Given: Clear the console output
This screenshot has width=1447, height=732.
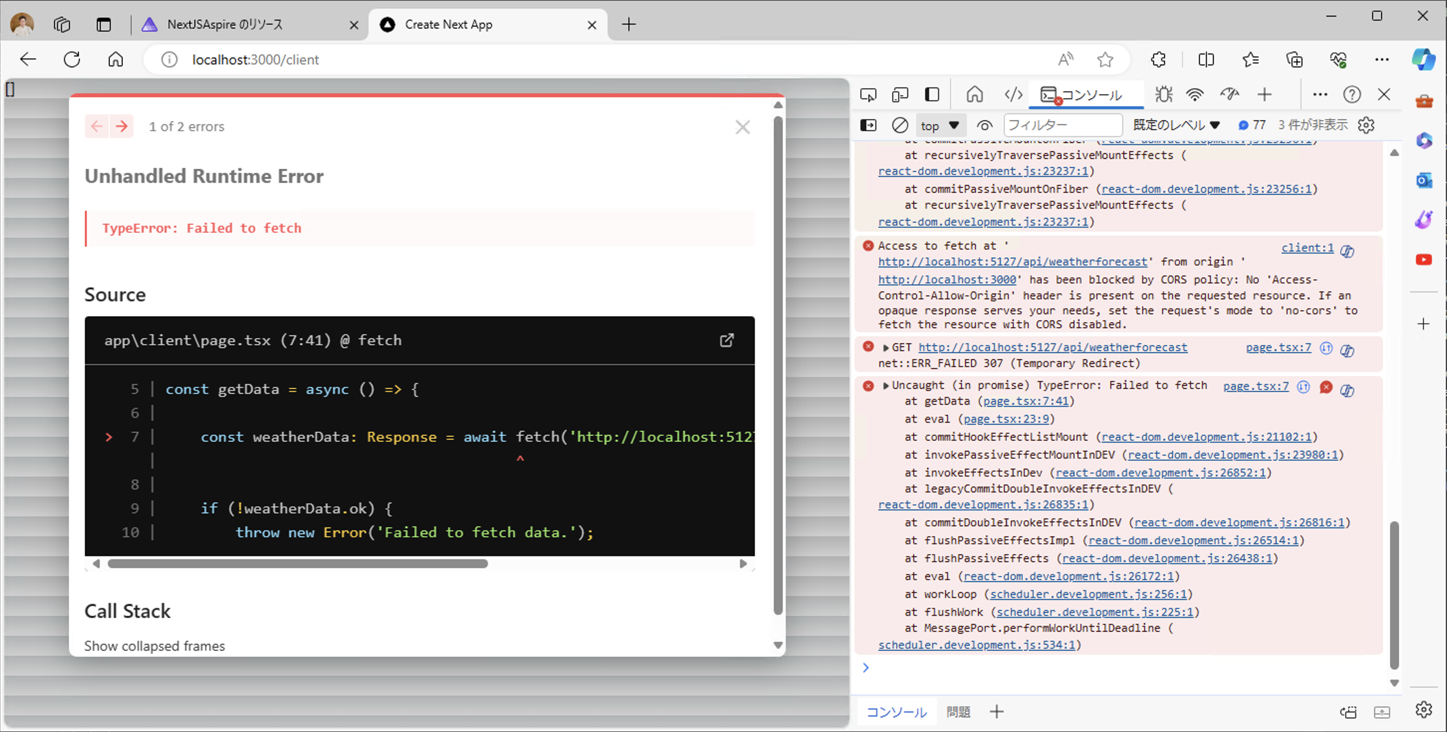Looking at the screenshot, I should pos(900,124).
